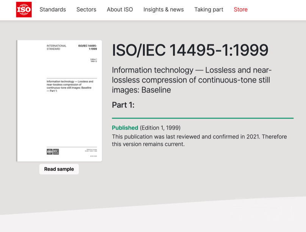Click the ISO logo home icon

click(24, 9)
